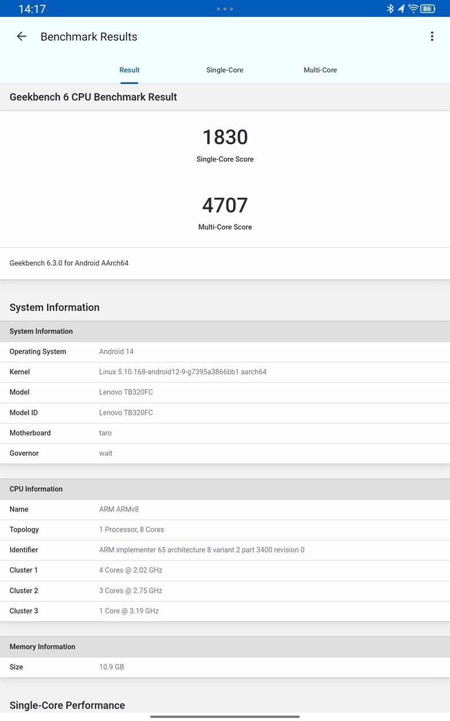450x721 pixels.
Task: Switch to the Result tab
Action: [x=129, y=70]
